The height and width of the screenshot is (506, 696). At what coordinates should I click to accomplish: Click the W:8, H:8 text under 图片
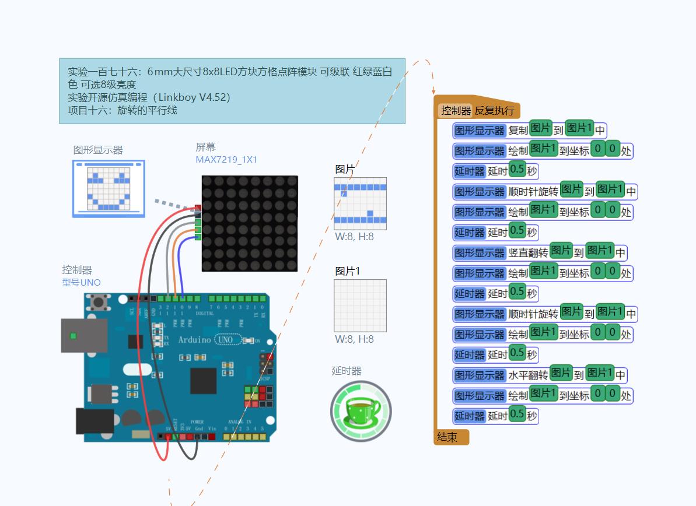(x=354, y=237)
